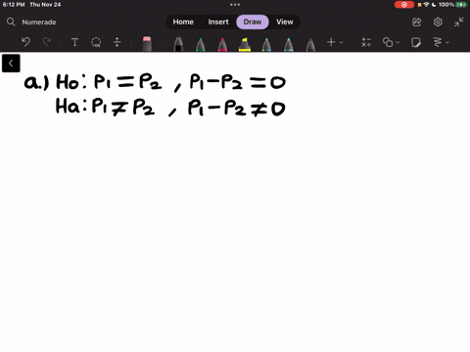
Task: Click the back chevron button
Action: [11, 64]
